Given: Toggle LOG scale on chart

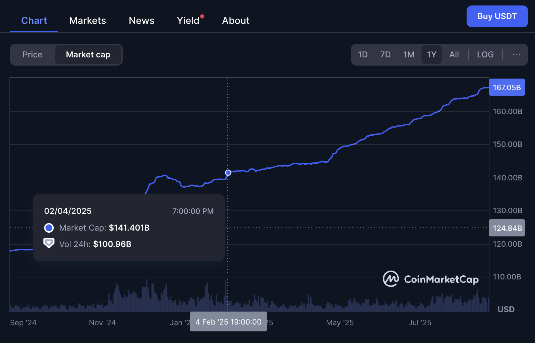Looking at the screenshot, I should (485, 55).
